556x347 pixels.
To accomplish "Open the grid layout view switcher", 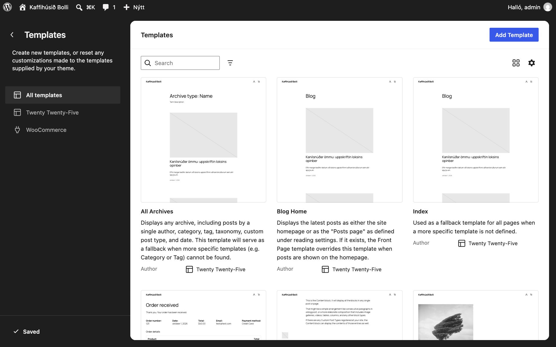I will (x=516, y=63).
